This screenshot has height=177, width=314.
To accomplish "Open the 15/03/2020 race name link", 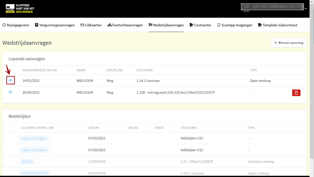I will [35, 173].
